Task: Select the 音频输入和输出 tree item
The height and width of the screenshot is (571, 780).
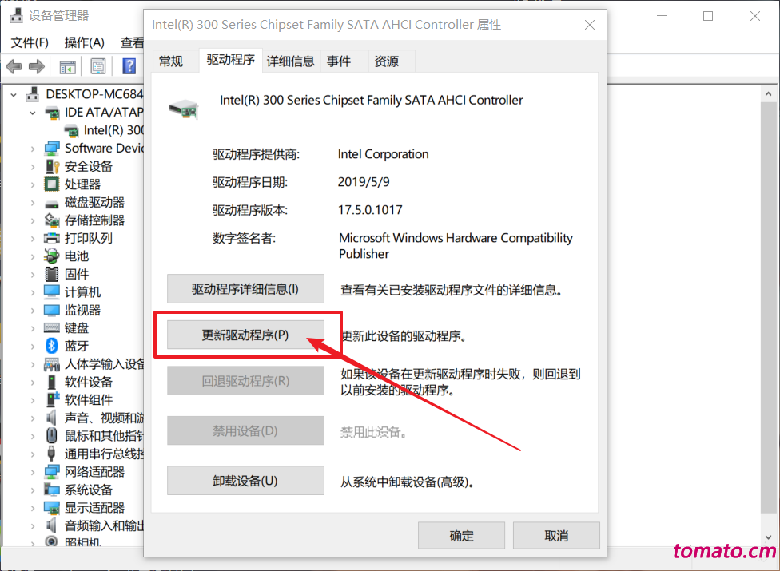Action: [x=104, y=525]
